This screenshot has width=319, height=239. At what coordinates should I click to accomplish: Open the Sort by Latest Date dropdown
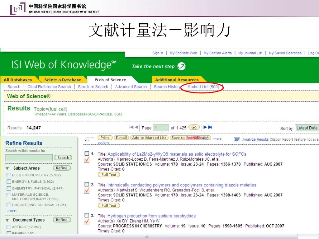pos(307,128)
